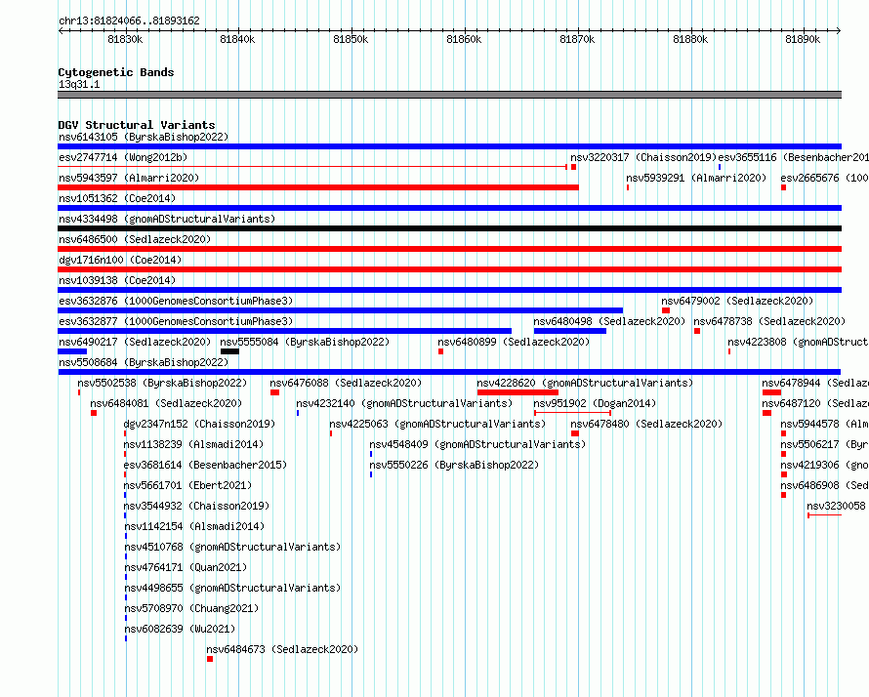Click dgv1716n100 (Coe2014) label
Image resolution: width=869 pixels, height=697 pixels.
tap(120, 260)
